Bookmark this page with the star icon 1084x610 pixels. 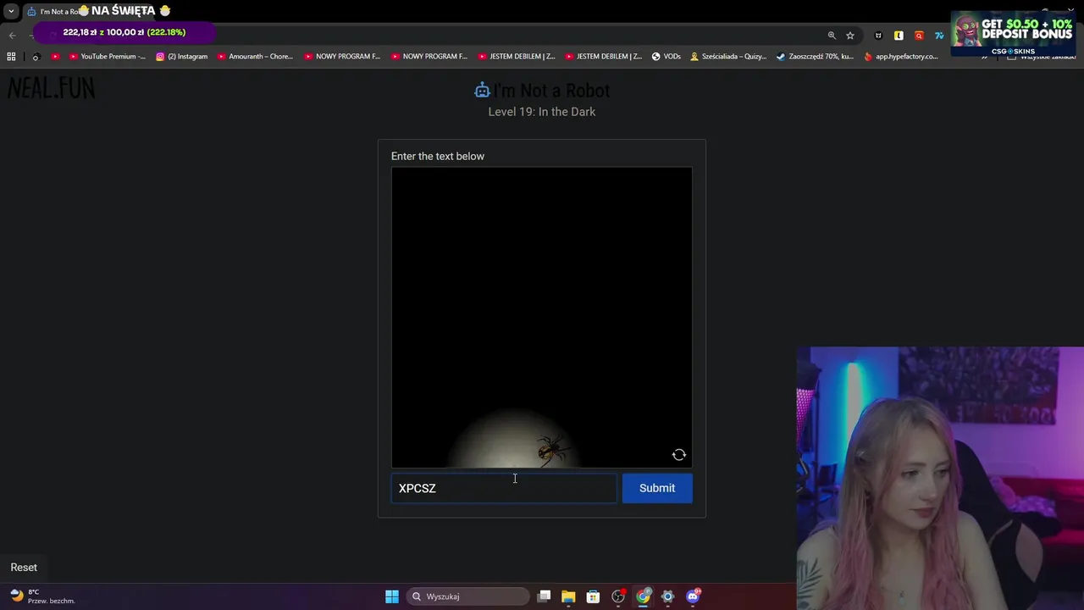tap(850, 36)
